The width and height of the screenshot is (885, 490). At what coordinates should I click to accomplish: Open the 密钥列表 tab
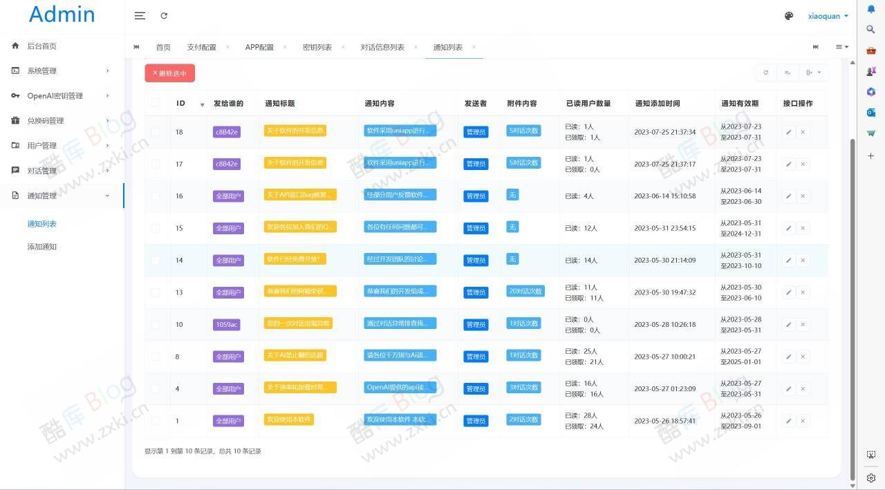[318, 47]
